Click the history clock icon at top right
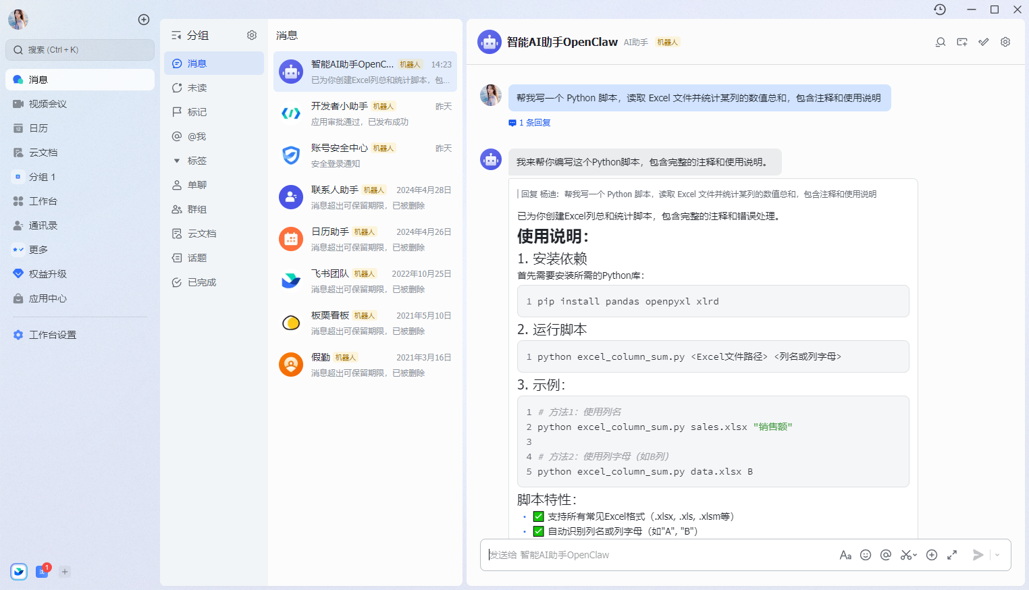1029x590 pixels. (939, 9)
